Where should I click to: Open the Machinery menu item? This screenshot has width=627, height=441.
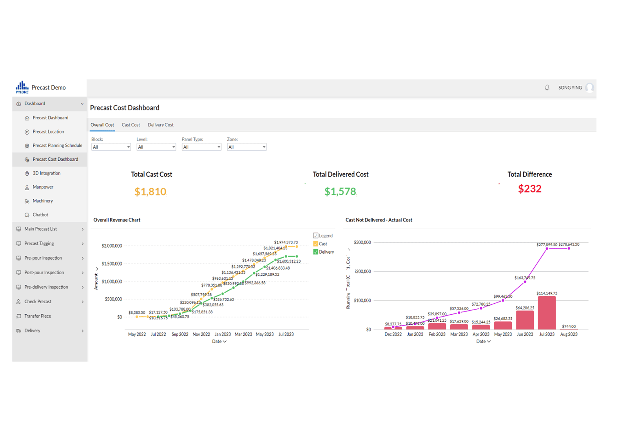coord(43,201)
